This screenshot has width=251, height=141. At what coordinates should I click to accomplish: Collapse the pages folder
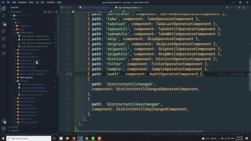click(21, 29)
